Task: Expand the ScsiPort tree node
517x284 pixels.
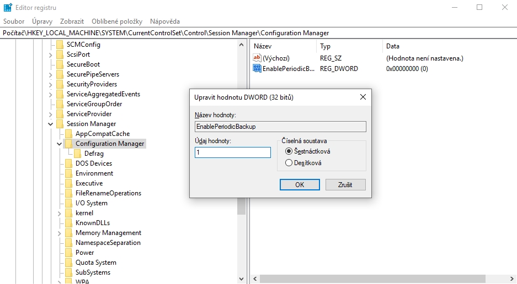Action: point(50,55)
